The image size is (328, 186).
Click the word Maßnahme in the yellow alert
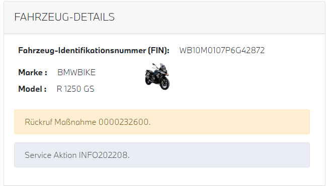(75, 122)
